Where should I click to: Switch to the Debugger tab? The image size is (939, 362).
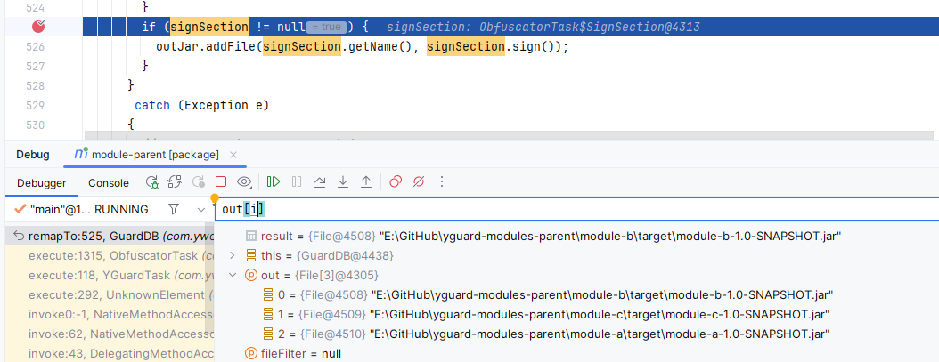pyautogui.click(x=41, y=183)
